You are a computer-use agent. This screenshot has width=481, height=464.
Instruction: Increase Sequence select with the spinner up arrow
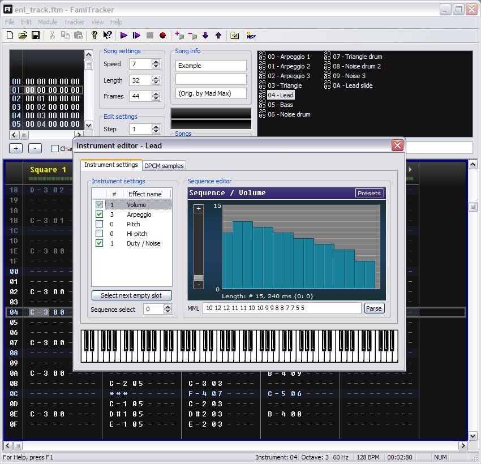click(x=168, y=307)
